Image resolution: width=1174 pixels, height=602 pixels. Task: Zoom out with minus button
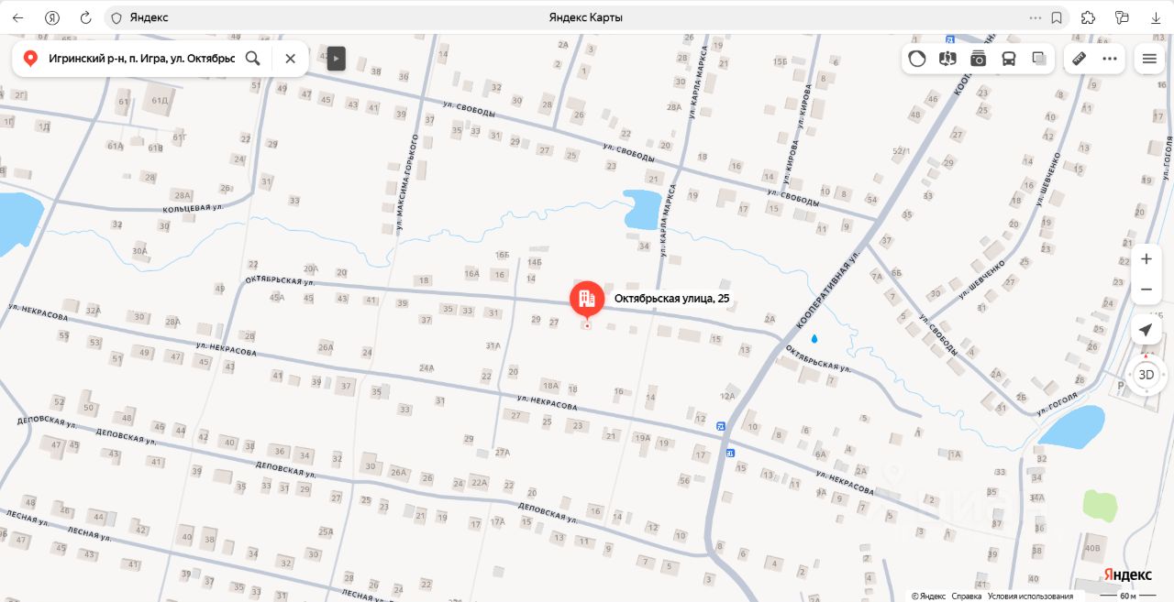click(x=1146, y=290)
